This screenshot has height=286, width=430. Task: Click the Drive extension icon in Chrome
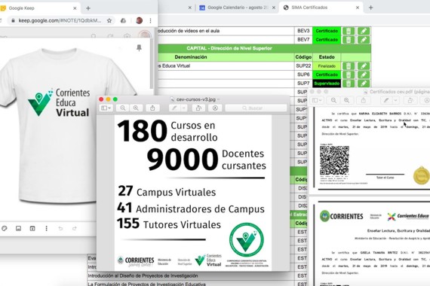[123, 20]
